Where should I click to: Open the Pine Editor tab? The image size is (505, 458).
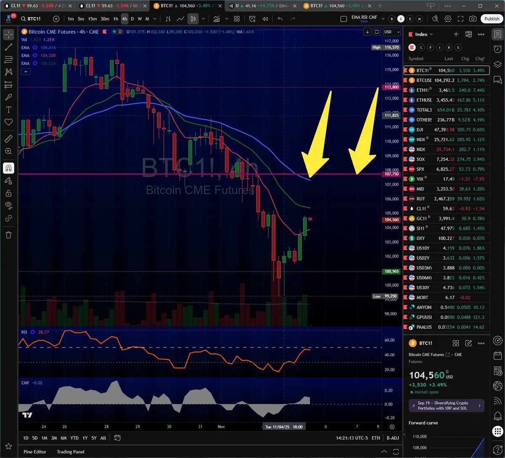click(35, 452)
